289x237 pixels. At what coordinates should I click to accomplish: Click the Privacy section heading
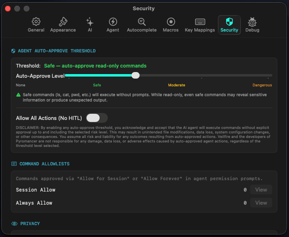[30, 223]
